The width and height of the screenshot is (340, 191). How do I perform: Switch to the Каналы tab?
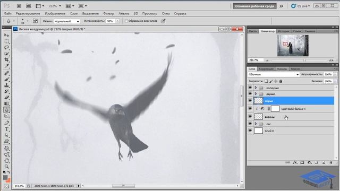point(282,69)
